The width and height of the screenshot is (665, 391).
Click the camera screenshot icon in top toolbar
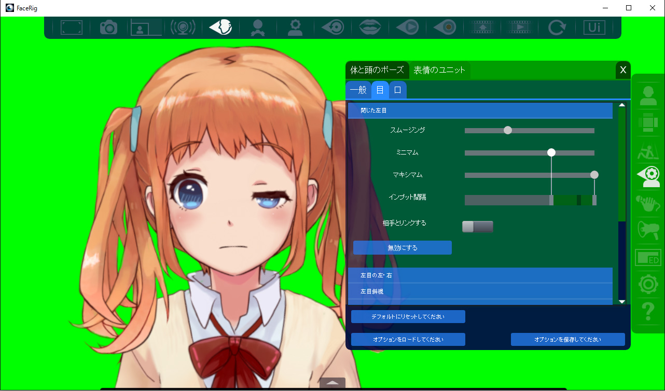(x=108, y=27)
